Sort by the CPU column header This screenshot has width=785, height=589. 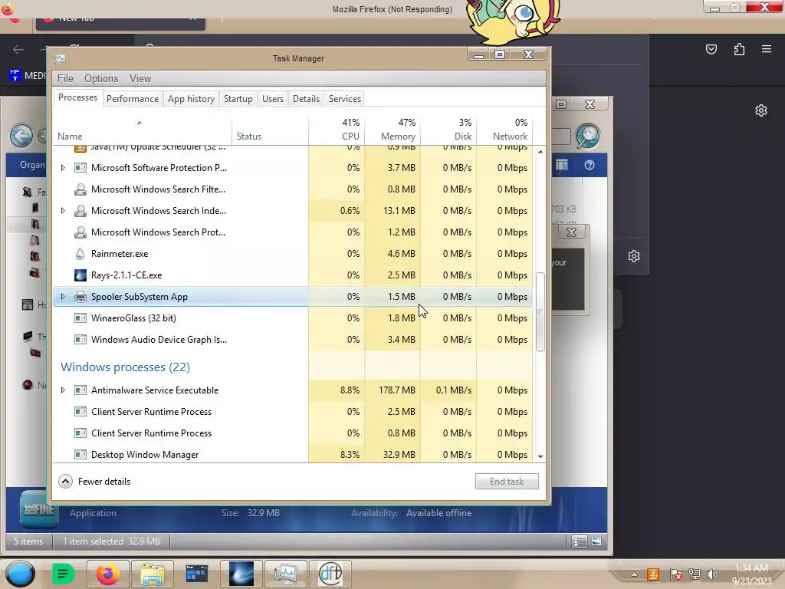click(x=337, y=130)
